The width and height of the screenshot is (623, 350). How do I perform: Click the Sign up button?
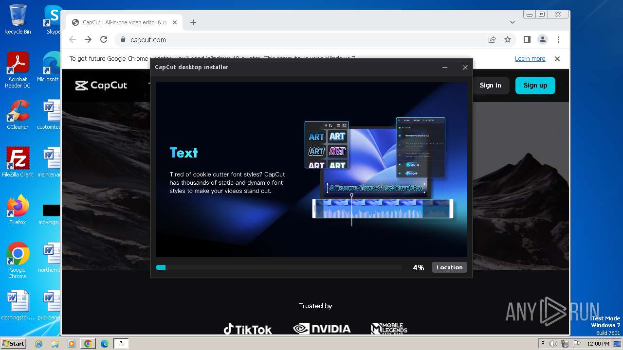(x=535, y=85)
